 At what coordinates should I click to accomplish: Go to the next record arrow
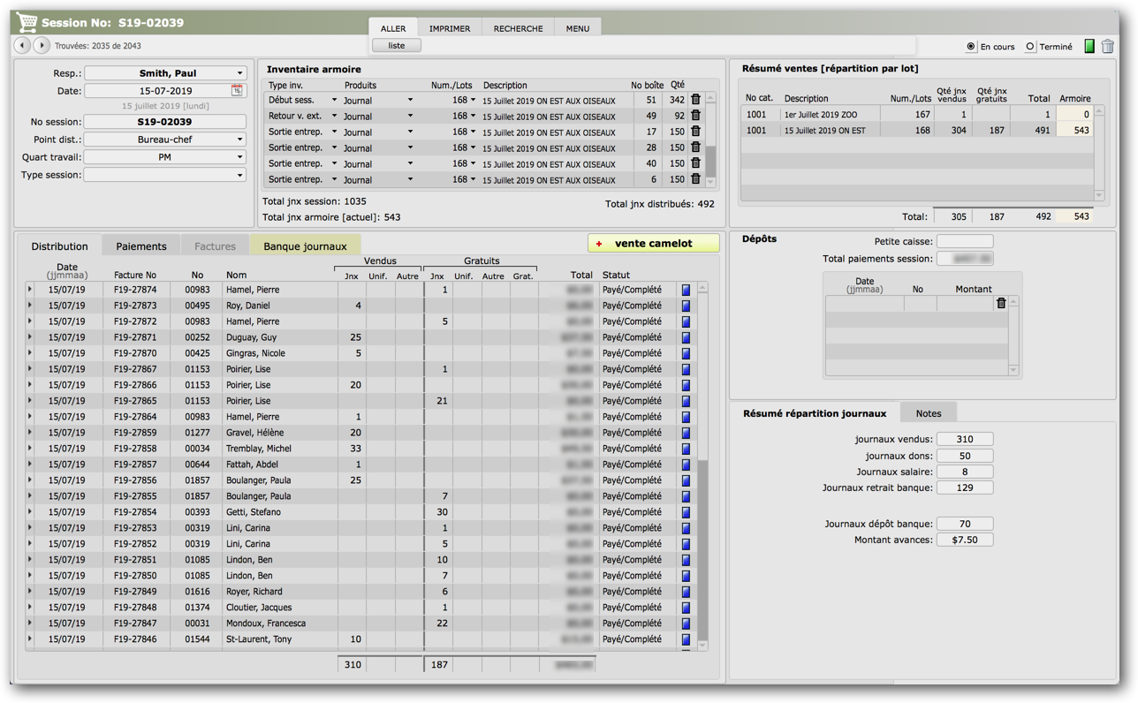41,45
